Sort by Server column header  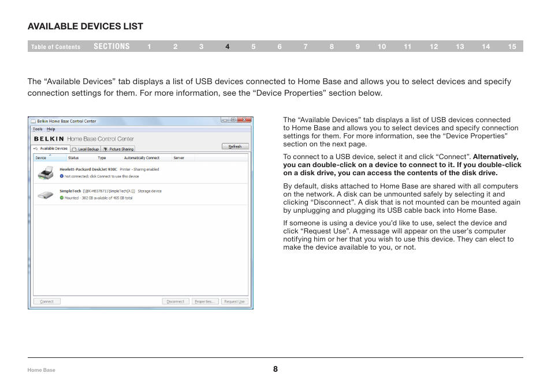pyautogui.click(x=183, y=158)
